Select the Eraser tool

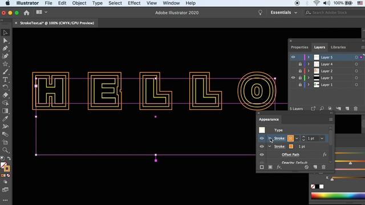tap(5, 95)
